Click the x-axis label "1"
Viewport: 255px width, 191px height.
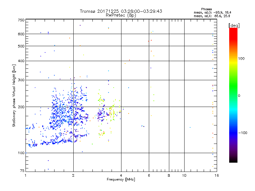tap(25, 175)
